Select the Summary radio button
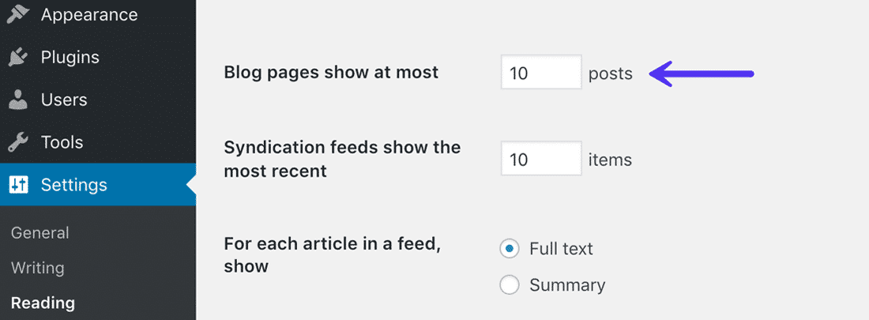Viewport: 869px width, 320px height. click(510, 285)
